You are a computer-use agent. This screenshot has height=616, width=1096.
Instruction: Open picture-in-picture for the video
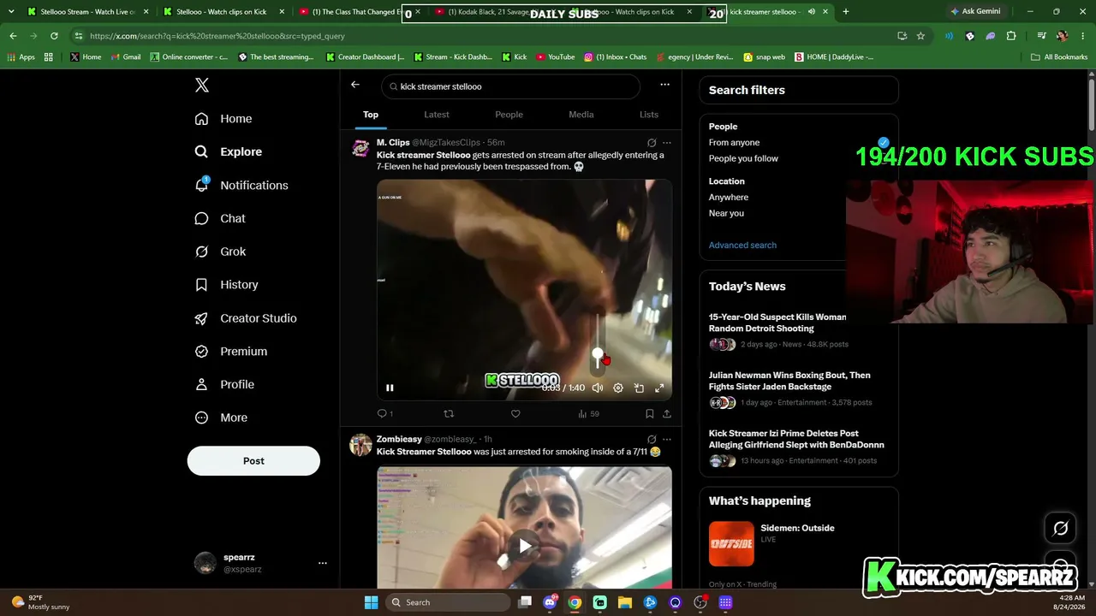(x=639, y=388)
